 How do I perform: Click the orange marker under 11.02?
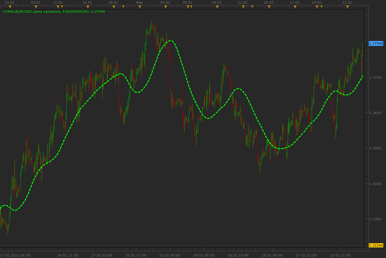tap(243, 6)
